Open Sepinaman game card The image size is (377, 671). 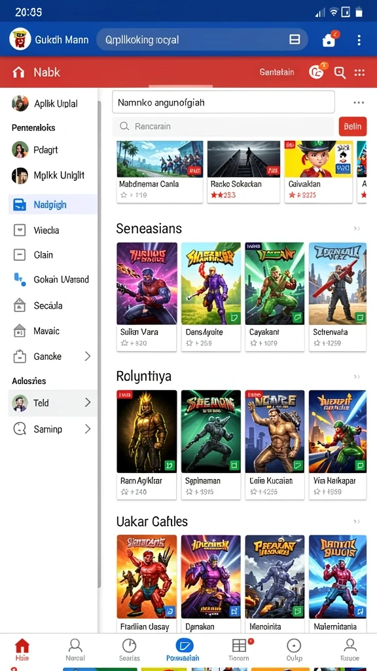click(x=211, y=445)
